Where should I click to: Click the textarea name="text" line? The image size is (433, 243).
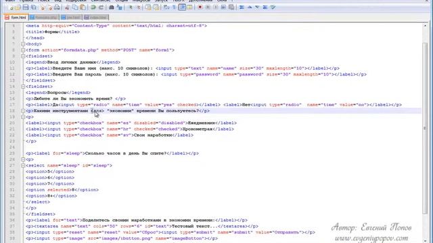tap(142, 226)
